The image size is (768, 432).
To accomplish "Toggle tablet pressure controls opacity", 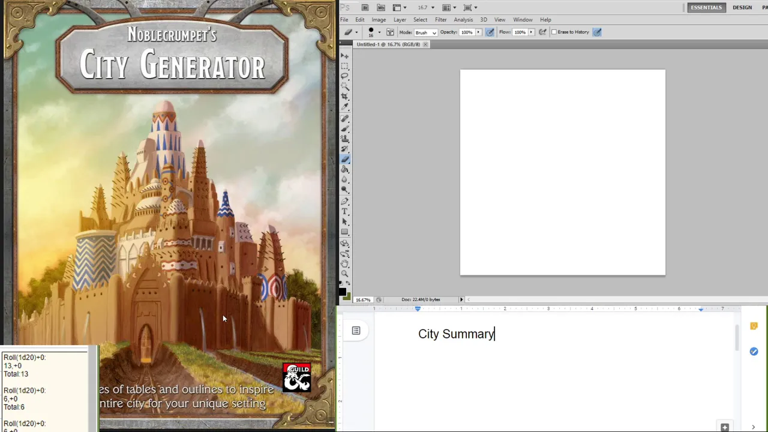I will click(x=490, y=32).
